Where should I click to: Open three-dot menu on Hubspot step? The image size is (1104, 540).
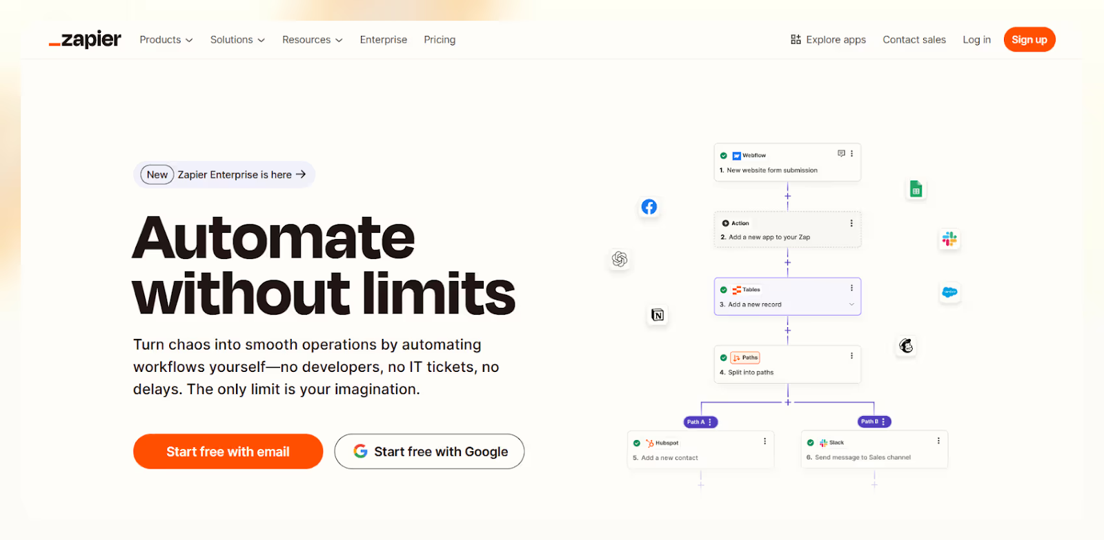pyautogui.click(x=765, y=441)
